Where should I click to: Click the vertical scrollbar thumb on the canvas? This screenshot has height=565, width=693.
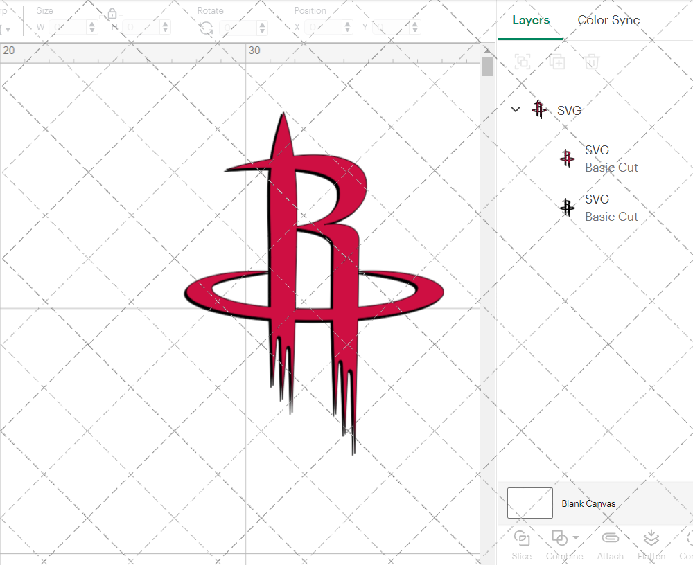[487, 67]
